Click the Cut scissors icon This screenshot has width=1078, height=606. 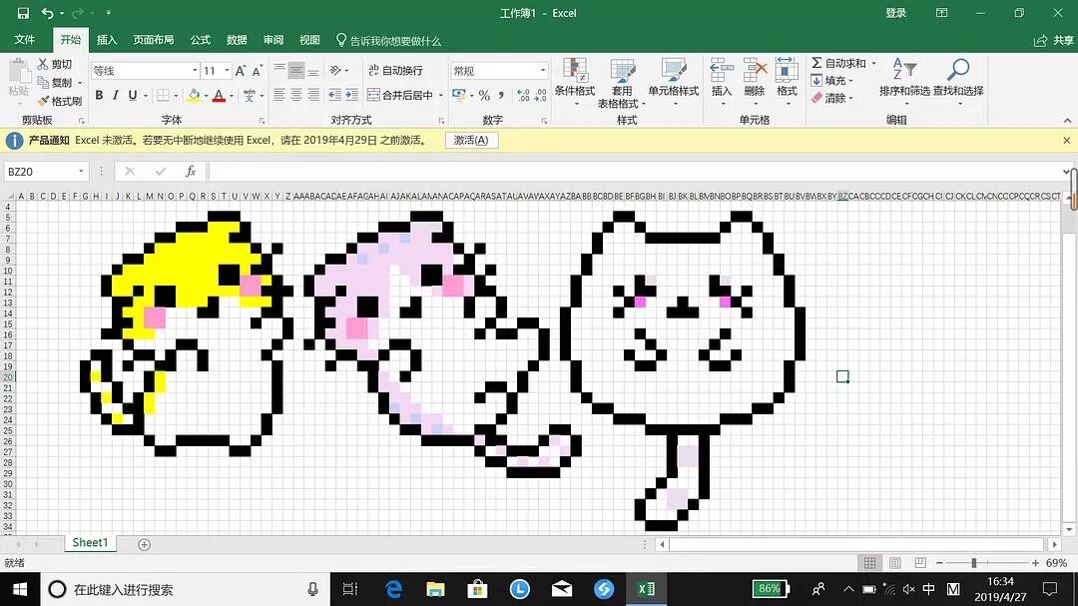click(43, 63)
